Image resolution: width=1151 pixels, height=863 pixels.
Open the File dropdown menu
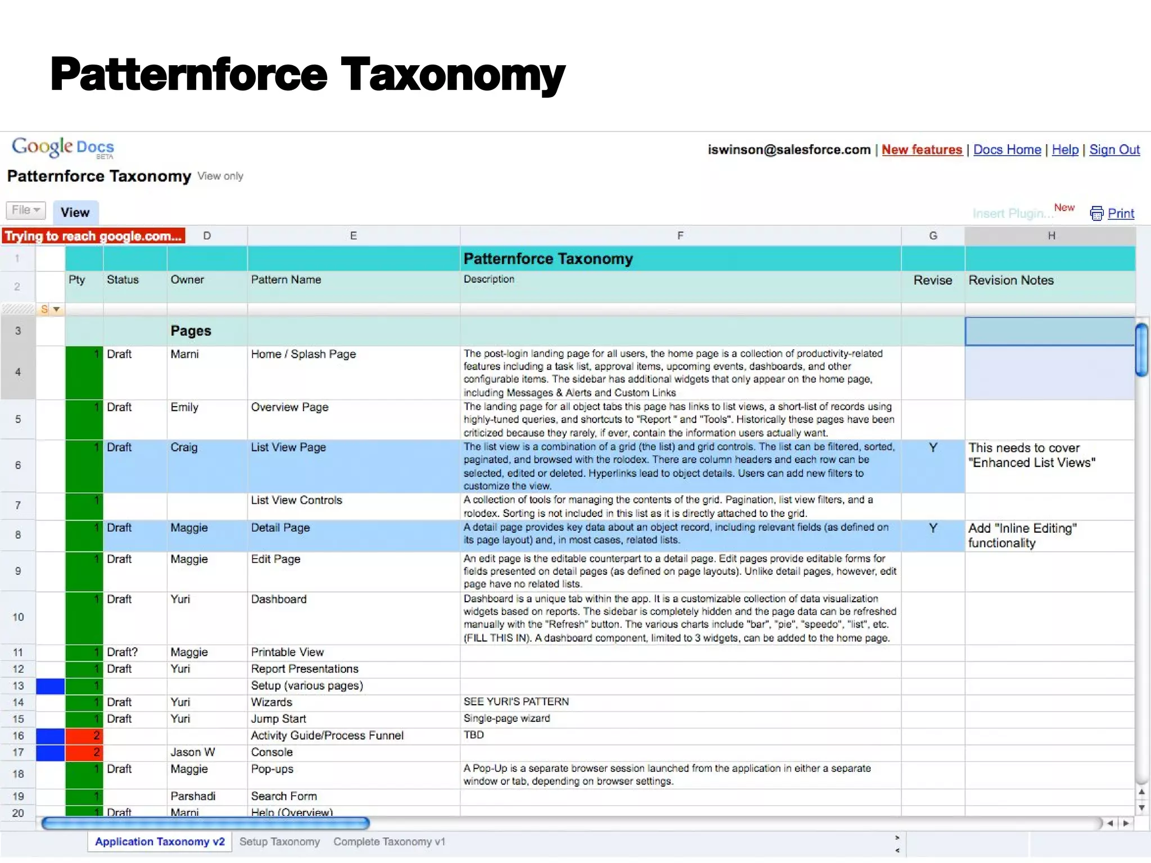pyautogui.click(x=26, y=210)
